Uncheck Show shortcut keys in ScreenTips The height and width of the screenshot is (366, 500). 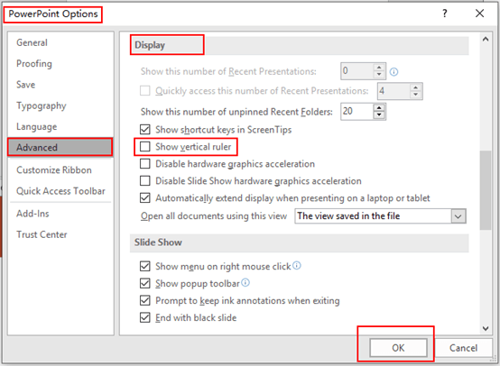pyautogui.click(x=145, y=129)
